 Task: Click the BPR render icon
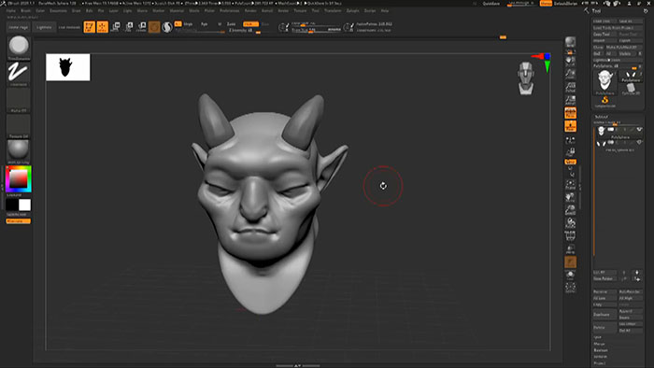570,42
